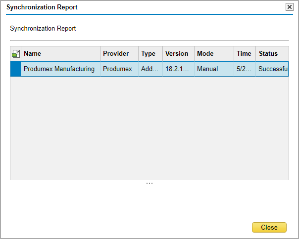Click the Produmex Manufacturing name cell
Image resolution: width=299 pixels, height=239 pixels.
[59, 69]
